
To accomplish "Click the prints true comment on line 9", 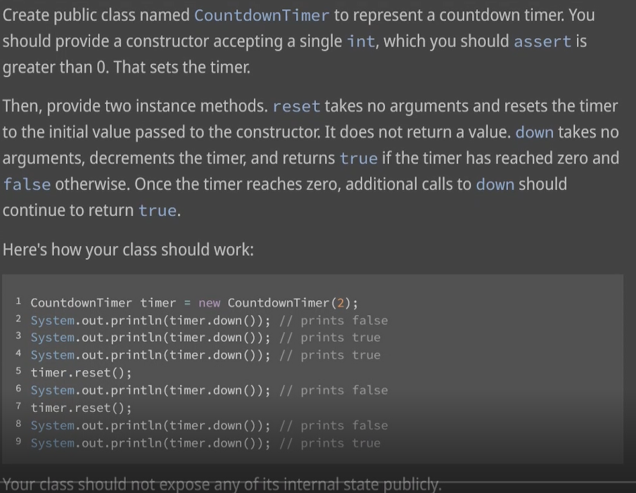I will (x=331, y=443).
